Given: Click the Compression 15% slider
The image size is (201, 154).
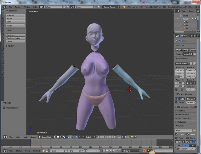Looking at the screenshot, I should coord(185,149).
